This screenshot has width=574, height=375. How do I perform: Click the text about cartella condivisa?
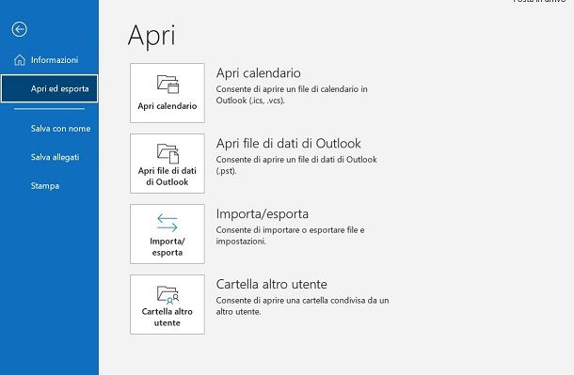(x=302, y=306)
